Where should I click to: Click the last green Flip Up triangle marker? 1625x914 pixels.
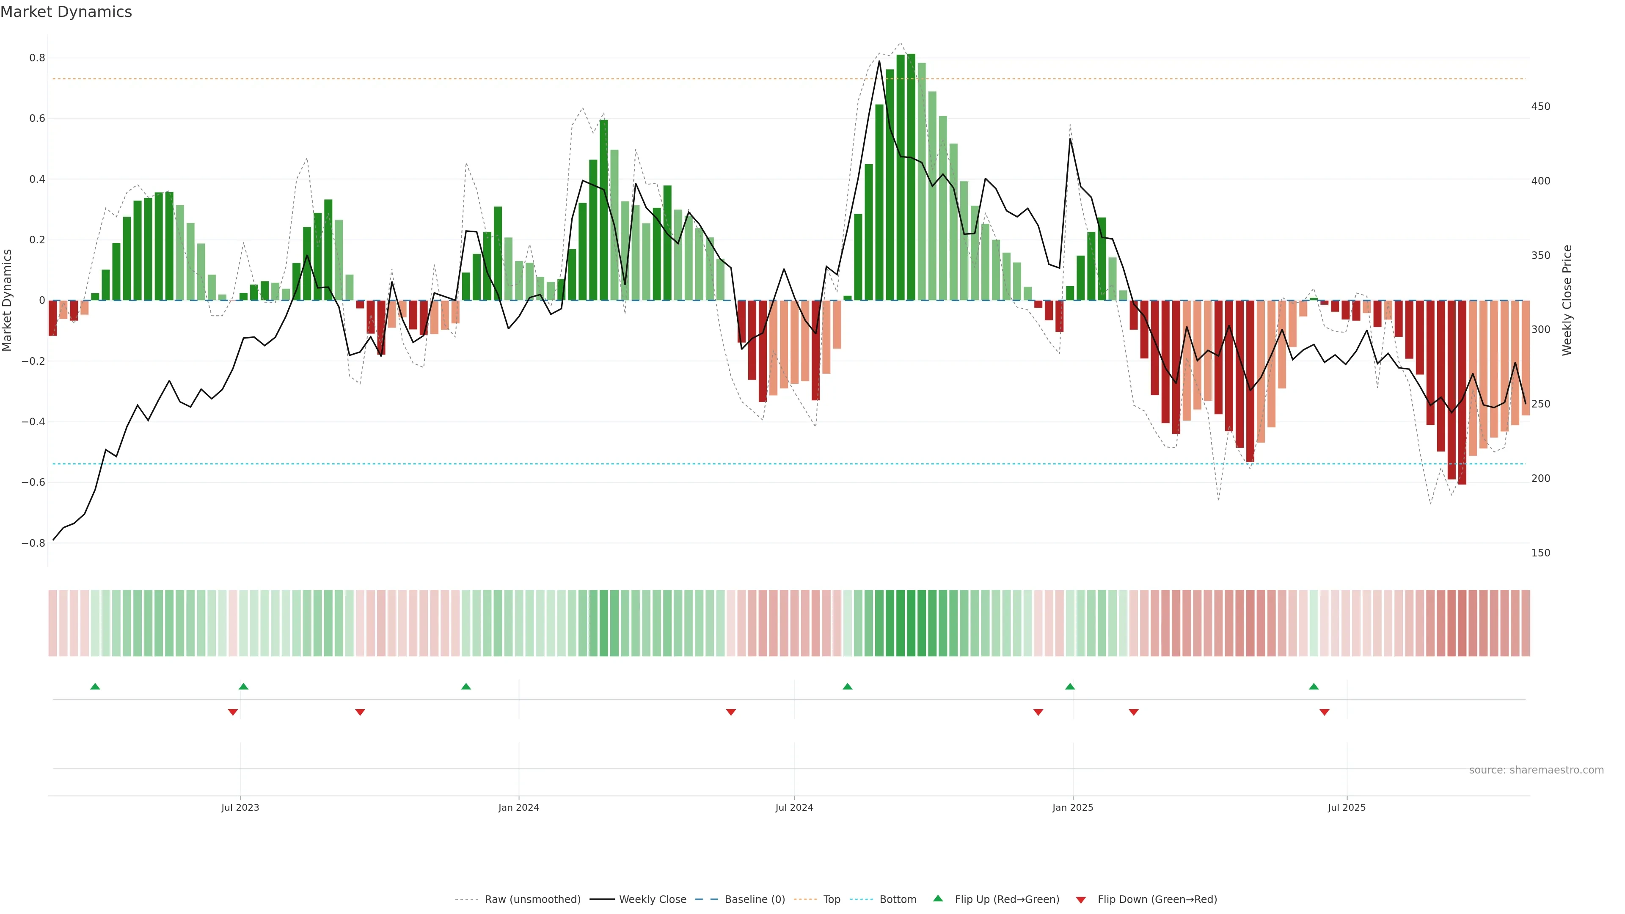(1314, 686)
